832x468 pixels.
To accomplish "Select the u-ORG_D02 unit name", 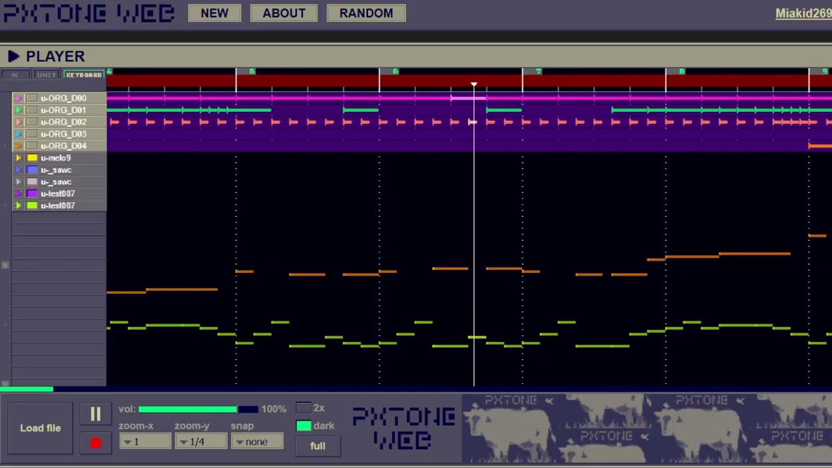I will 63,122.
